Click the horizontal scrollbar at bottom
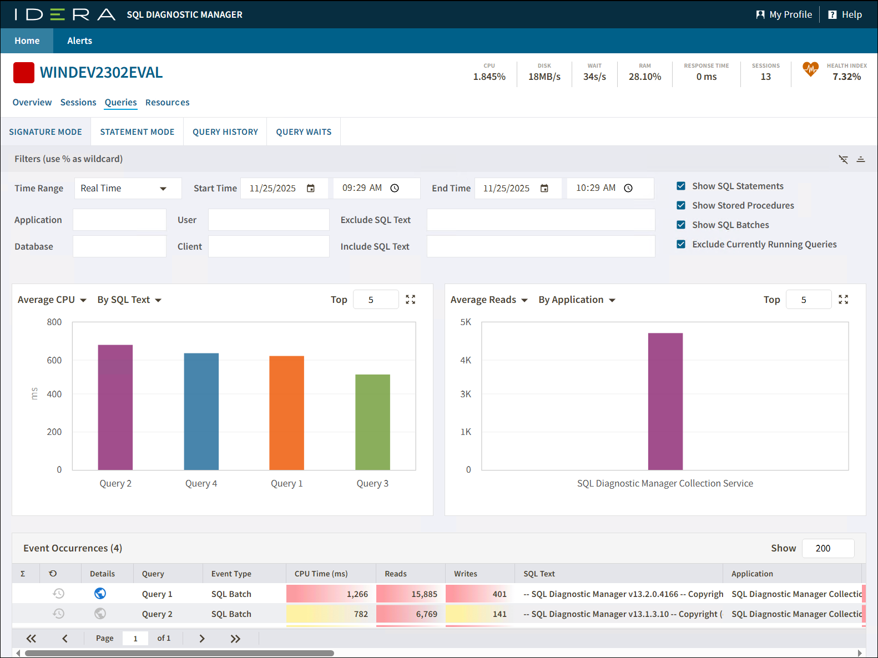878x658 pixels. pyautogui.click(x=179, y=653)
